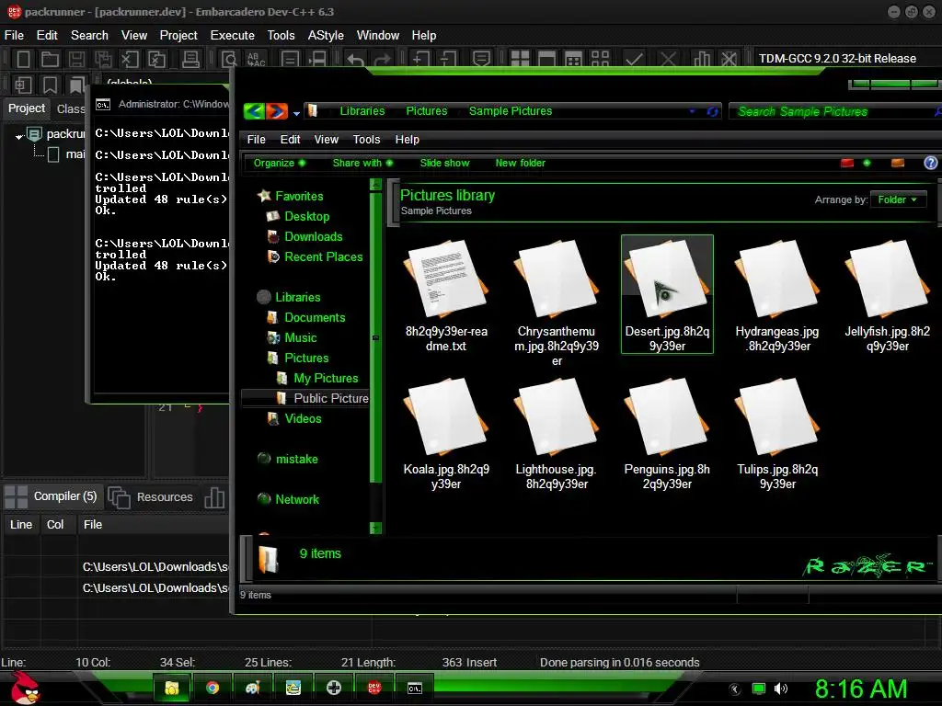Click the Save All icon in Dev-C++ toolbar
942x706 pixels.
tap(103, 59)
